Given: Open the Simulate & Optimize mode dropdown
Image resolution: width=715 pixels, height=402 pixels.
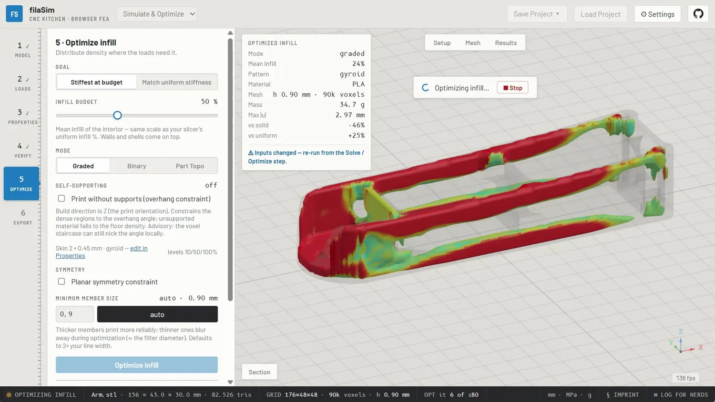Looking at the screenshot, I should pos(157,14).
